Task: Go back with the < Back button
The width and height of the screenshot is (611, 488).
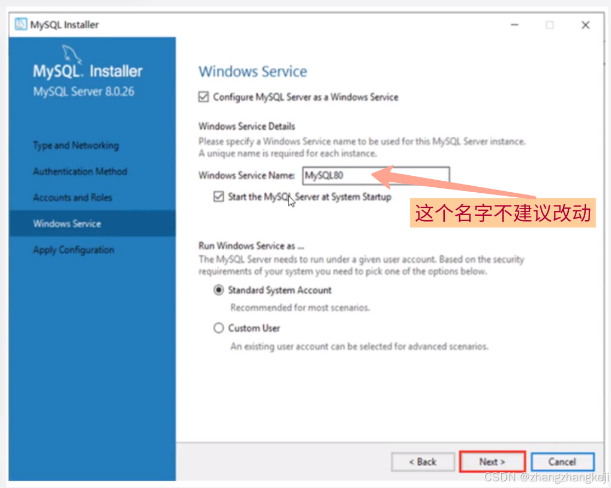Action: tap(423, 462)
